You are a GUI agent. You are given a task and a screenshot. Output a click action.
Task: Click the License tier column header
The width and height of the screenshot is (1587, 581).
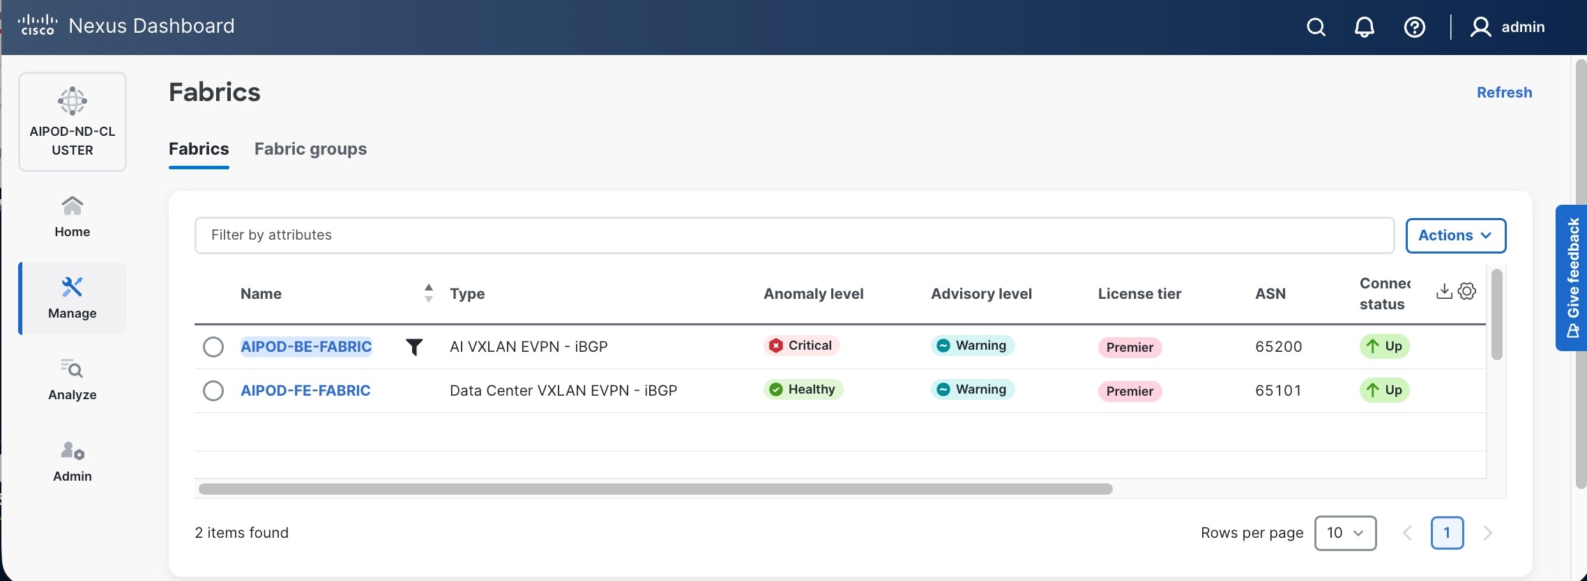[1139, 294]
